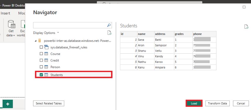251x110 pixels.
Task: Click the Get data database icon
Action: point(12,24)
